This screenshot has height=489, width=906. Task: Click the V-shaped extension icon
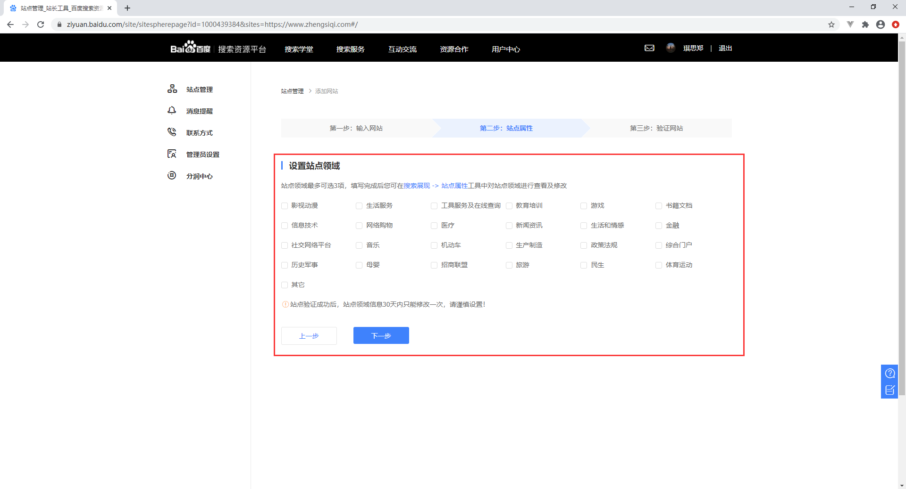850,24
